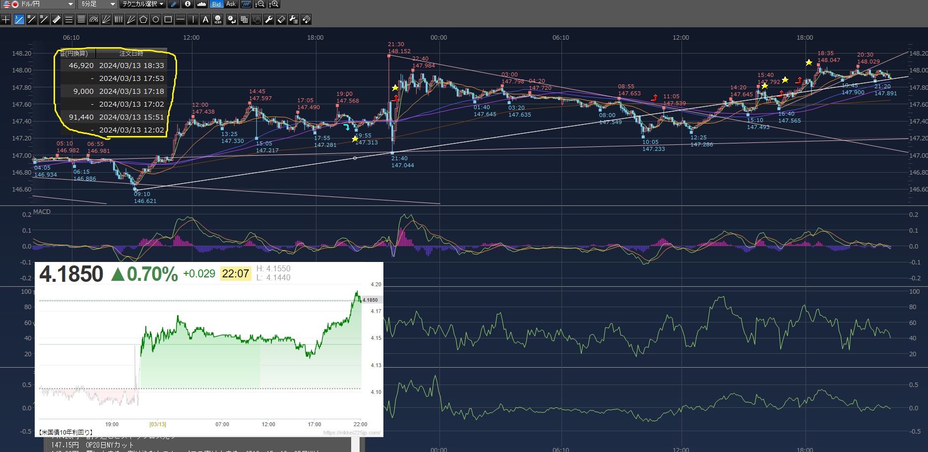Switch chart price to Ask
This screenshot has width=928, height=452.
coord(231,4)
